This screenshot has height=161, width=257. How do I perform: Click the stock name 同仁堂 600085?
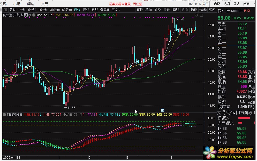(x=231, y=11)
